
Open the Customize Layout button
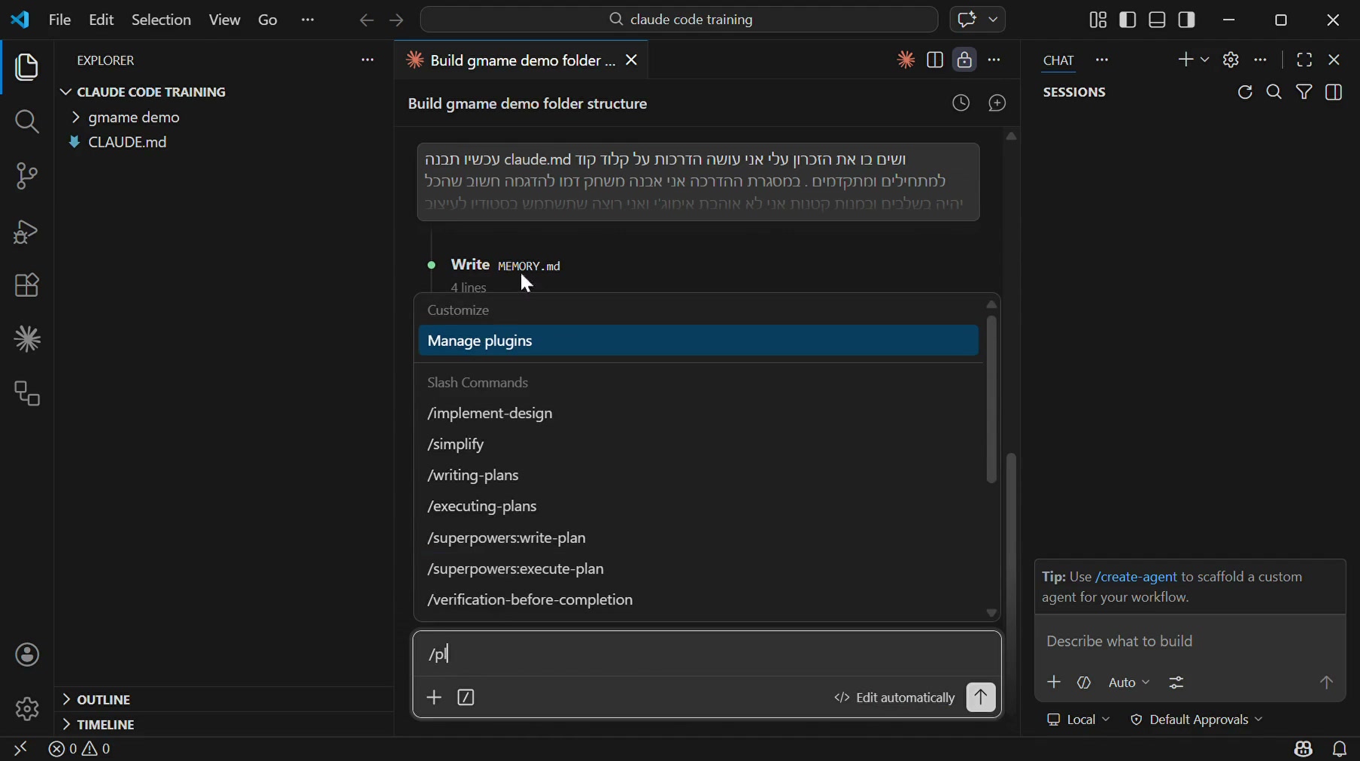pos(1098,20)
